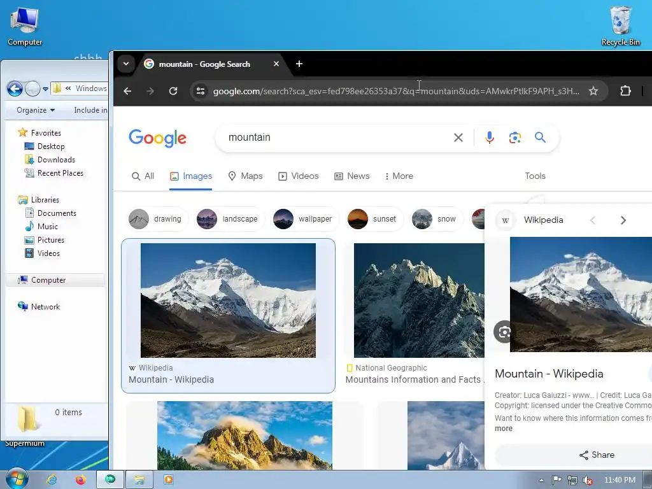This screenshot has width=652, height=489.
Task: Open the Wikipedia mountain image result
Action: [x=228, y=301]
